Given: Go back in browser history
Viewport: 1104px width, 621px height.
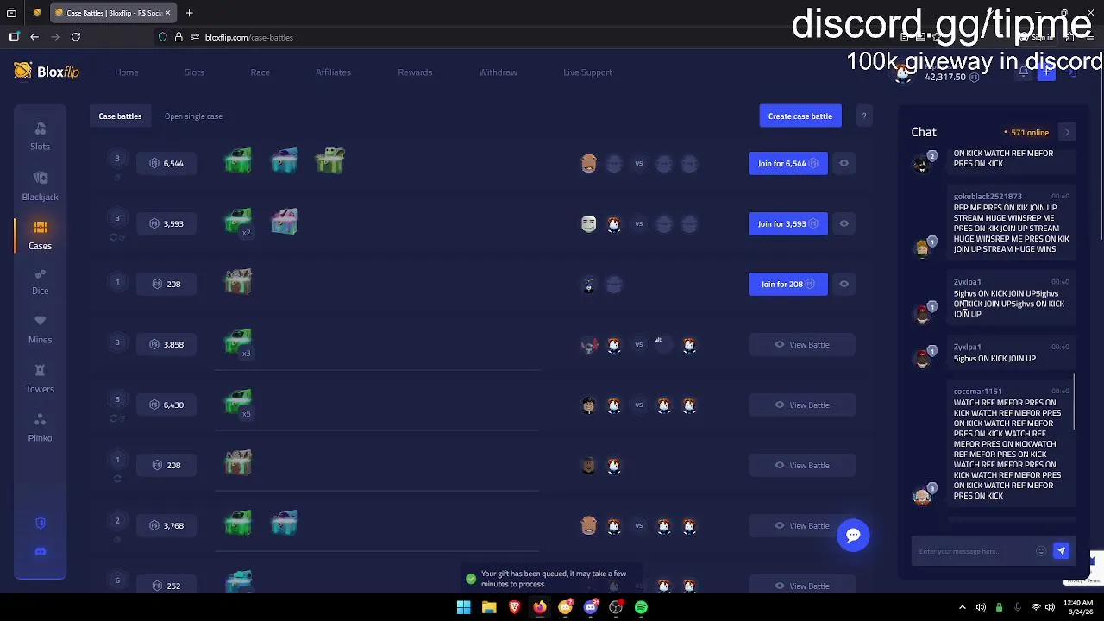Looking at the screenshot, I should pos(34,37).
